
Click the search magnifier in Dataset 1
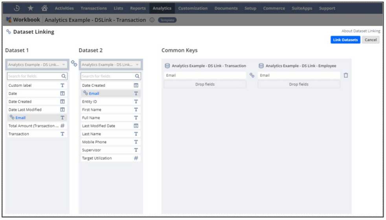coord(63,76)
